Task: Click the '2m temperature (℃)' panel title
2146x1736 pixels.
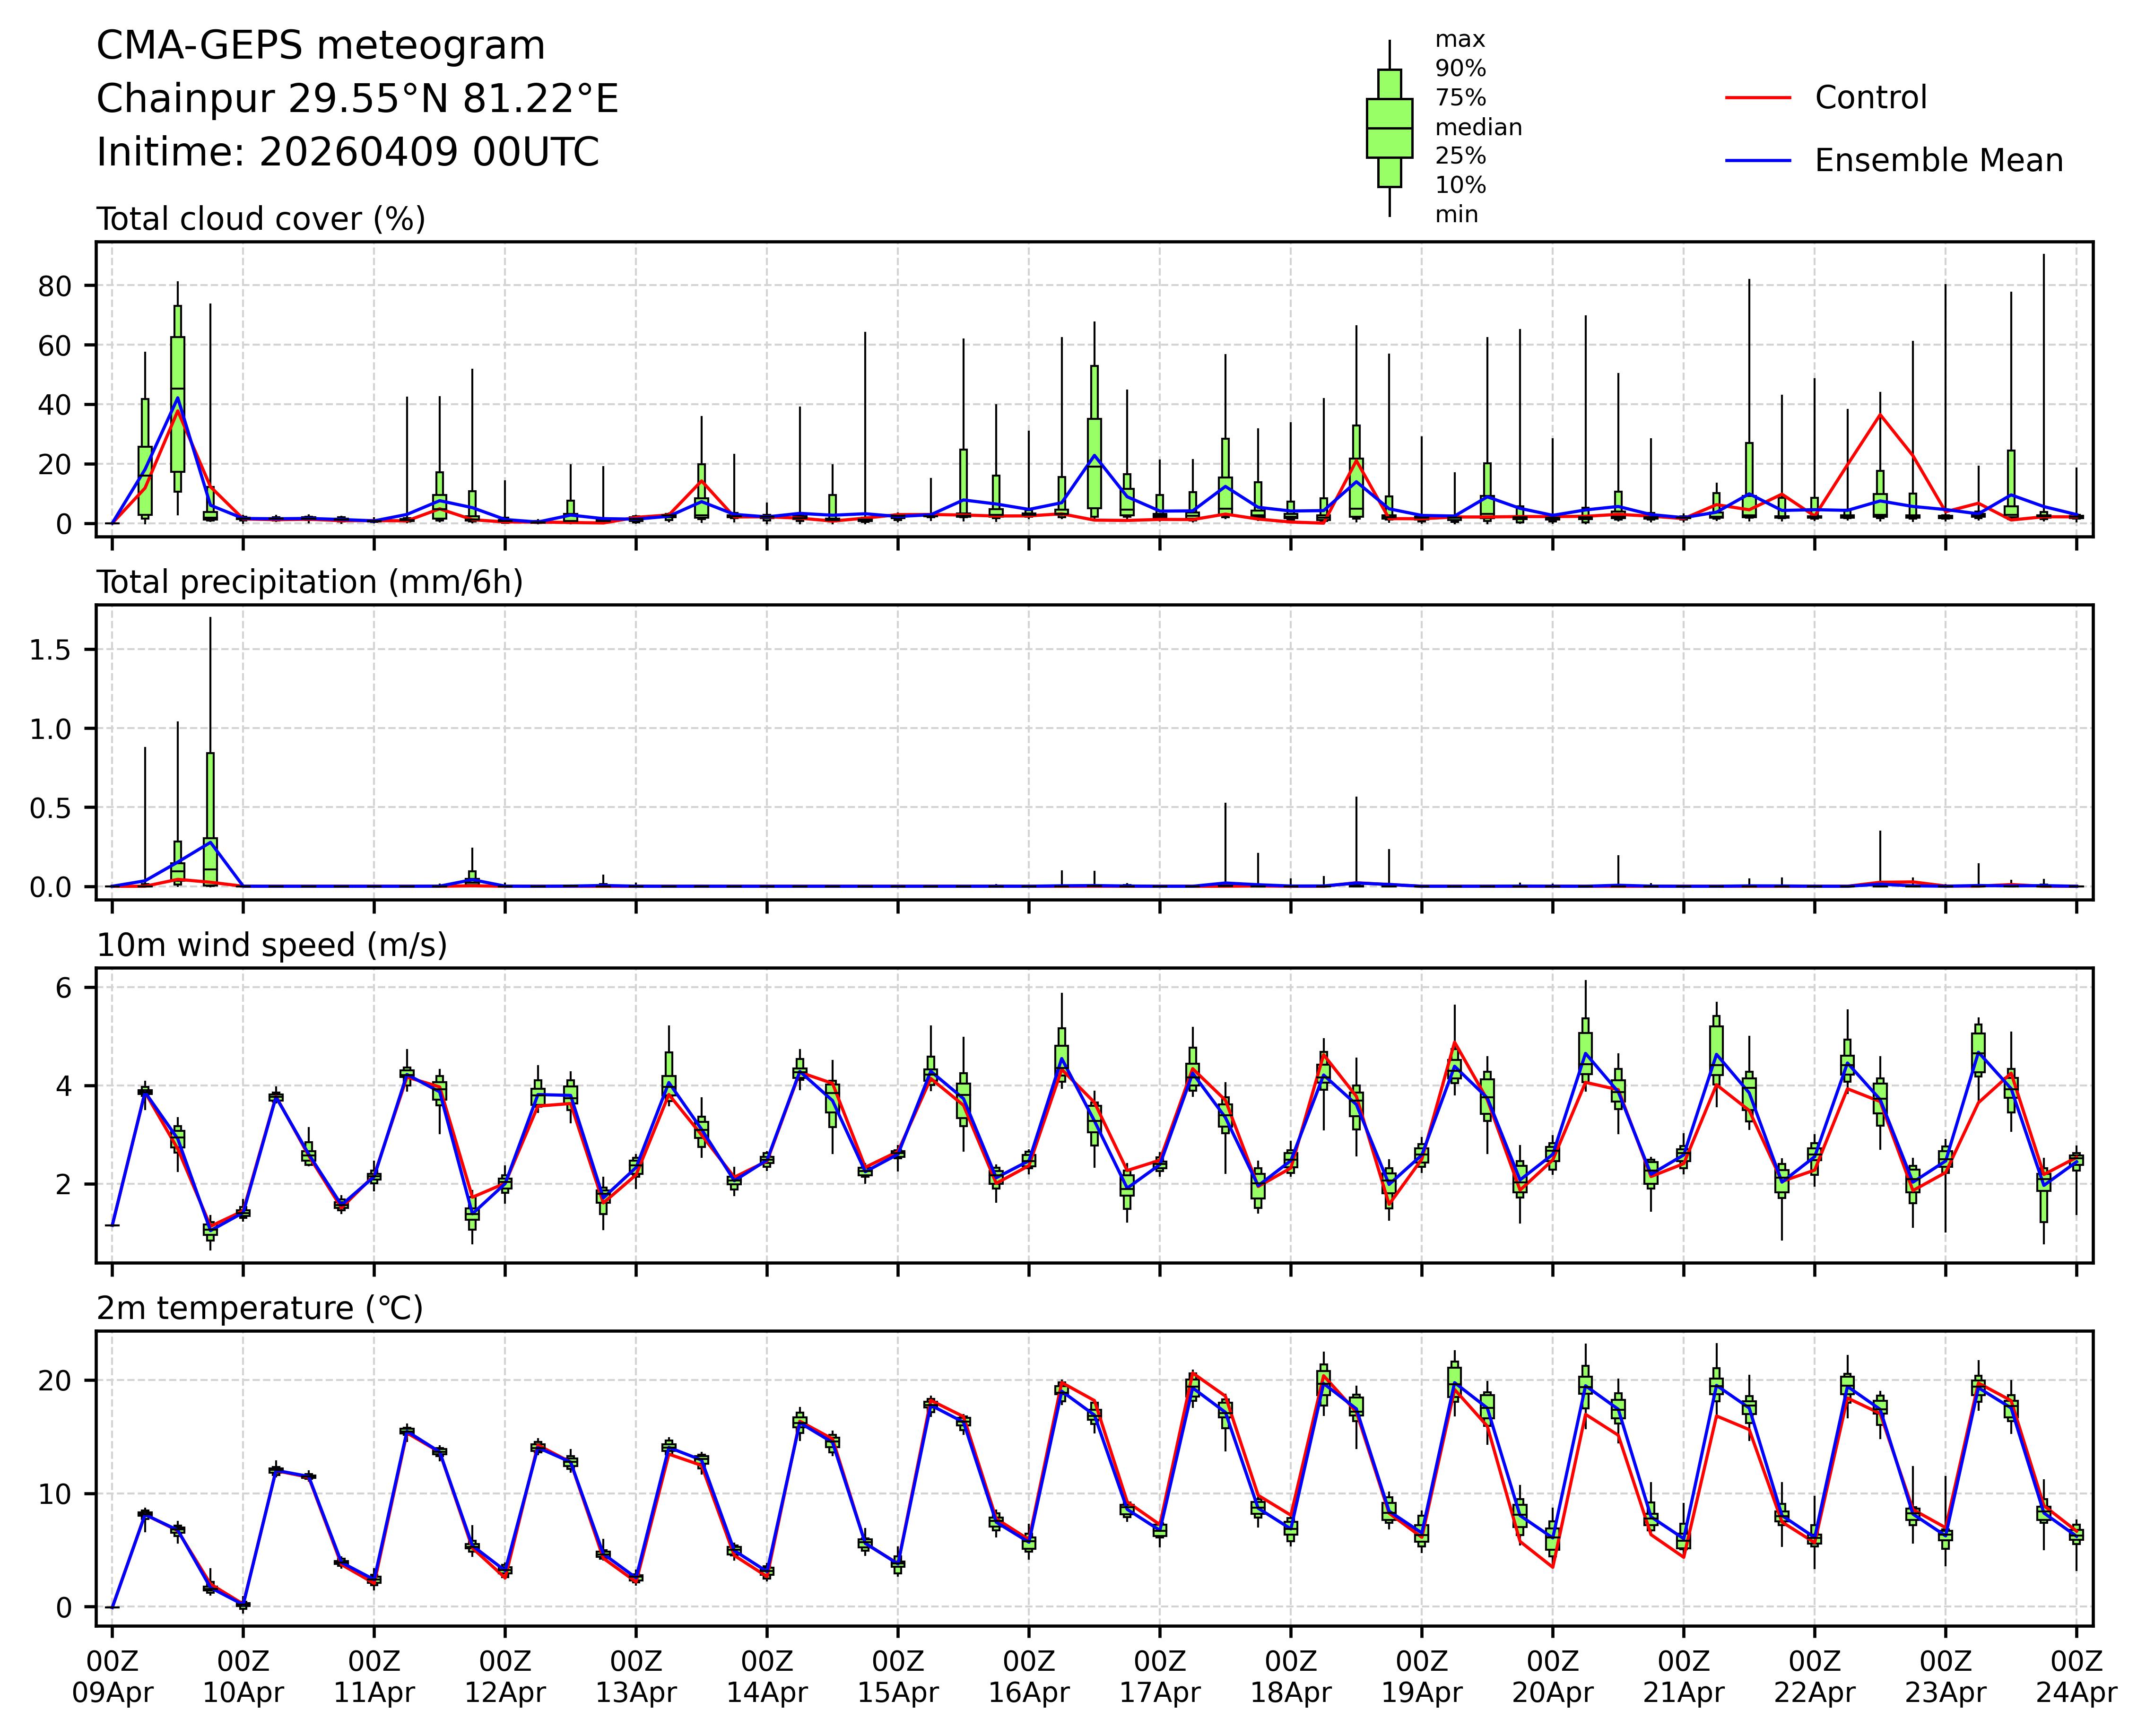Action: (x=259, y=1308)
